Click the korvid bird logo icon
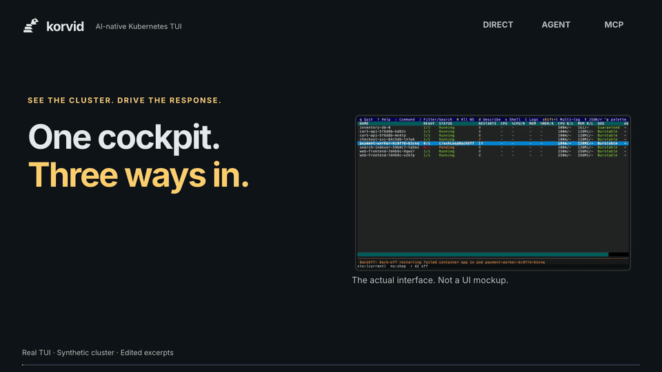This screenshot has height=372, width=662. tap(31, 25)
